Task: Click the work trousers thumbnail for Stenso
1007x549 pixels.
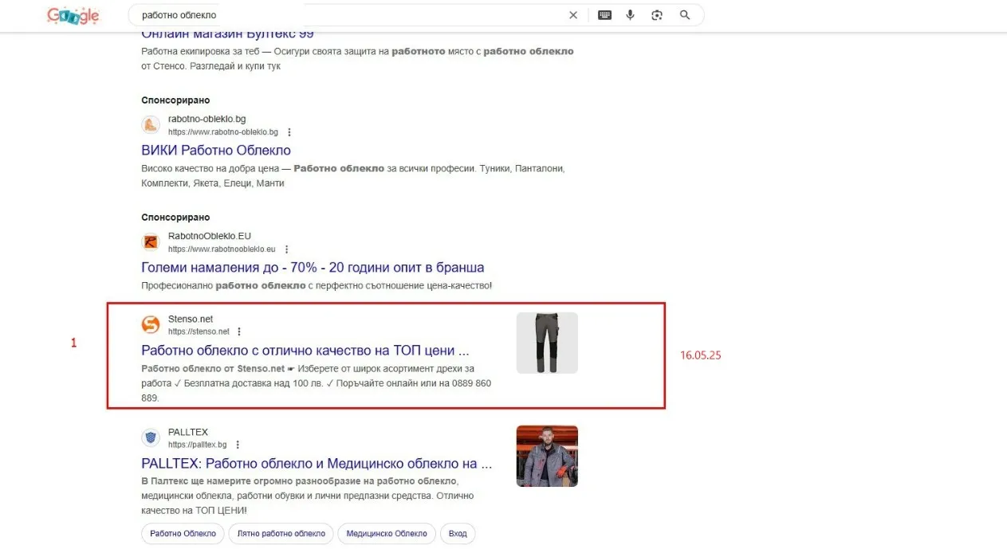Action: (547, 343)
